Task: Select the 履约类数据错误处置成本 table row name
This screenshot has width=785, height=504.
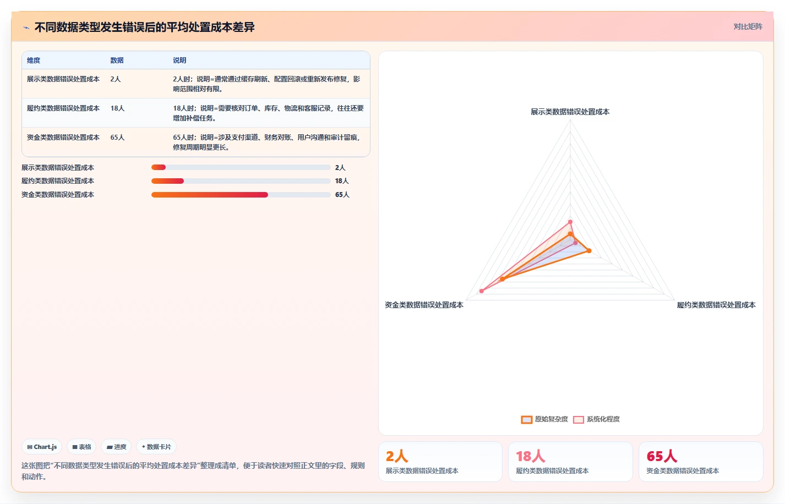Action: [x=63, y=108]
